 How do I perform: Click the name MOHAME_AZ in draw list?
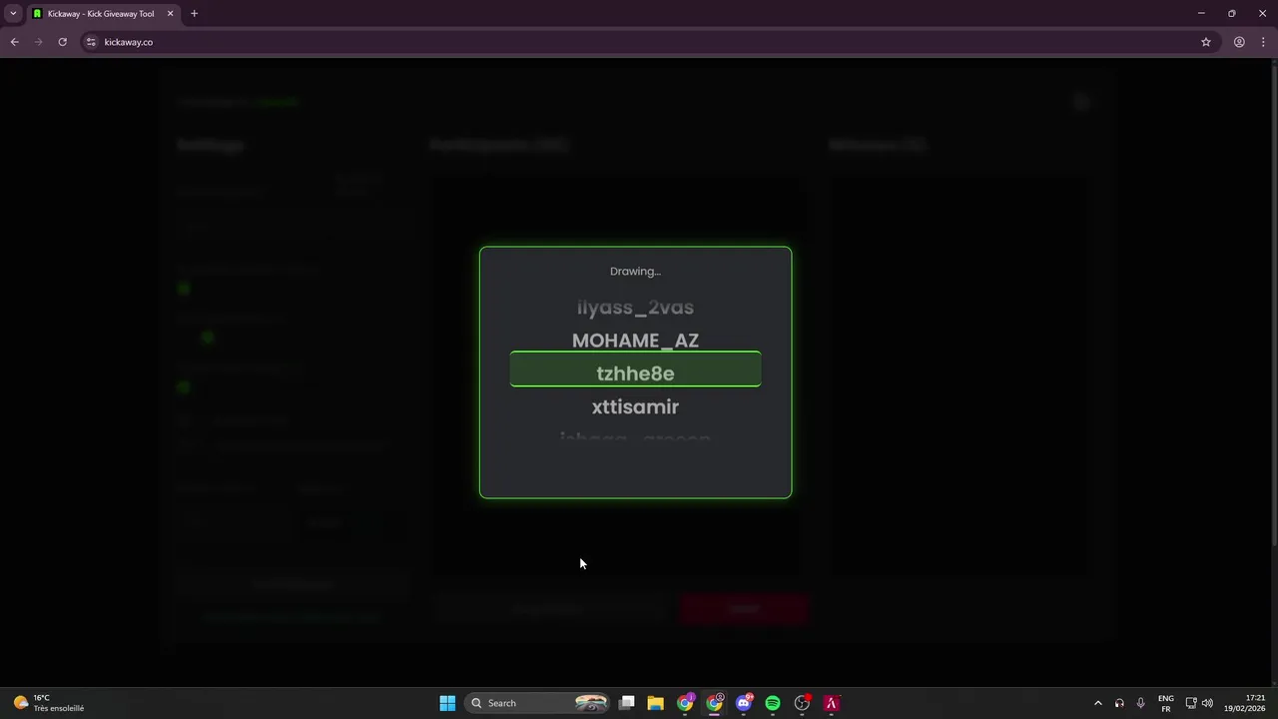[x=635, y=341]
